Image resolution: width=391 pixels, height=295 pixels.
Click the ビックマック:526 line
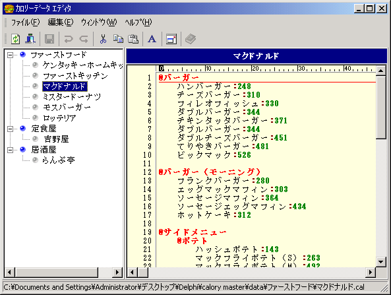[x=214, y=155]
